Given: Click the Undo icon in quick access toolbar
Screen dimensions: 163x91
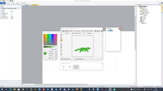Looking at the screenshot, I should click(5, 1).
